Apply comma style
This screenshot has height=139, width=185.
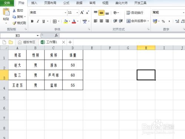(169, 21)
